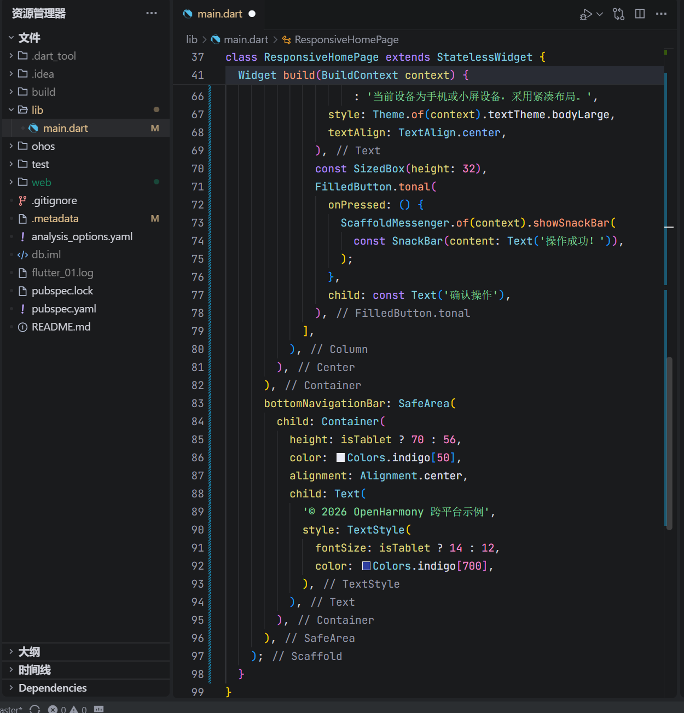684x713 pixels.
Task: Open the .metadata file
Action: (x=86, y=218)
